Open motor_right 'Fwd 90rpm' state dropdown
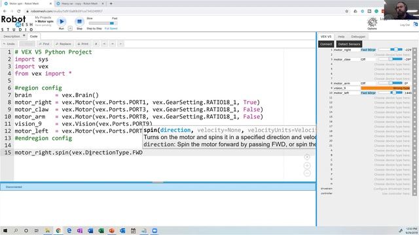Screen dimensions: 419x235 click(369, 50)
